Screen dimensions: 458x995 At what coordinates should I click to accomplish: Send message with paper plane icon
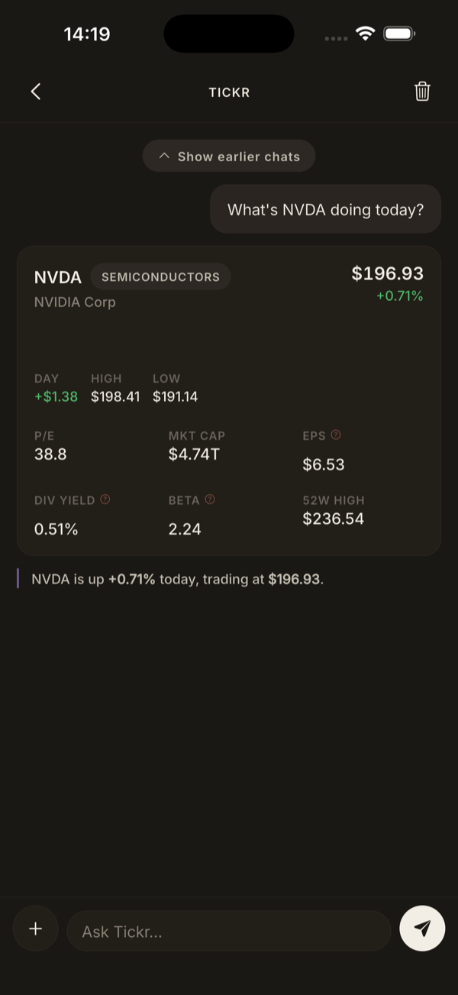pos(422,929)
